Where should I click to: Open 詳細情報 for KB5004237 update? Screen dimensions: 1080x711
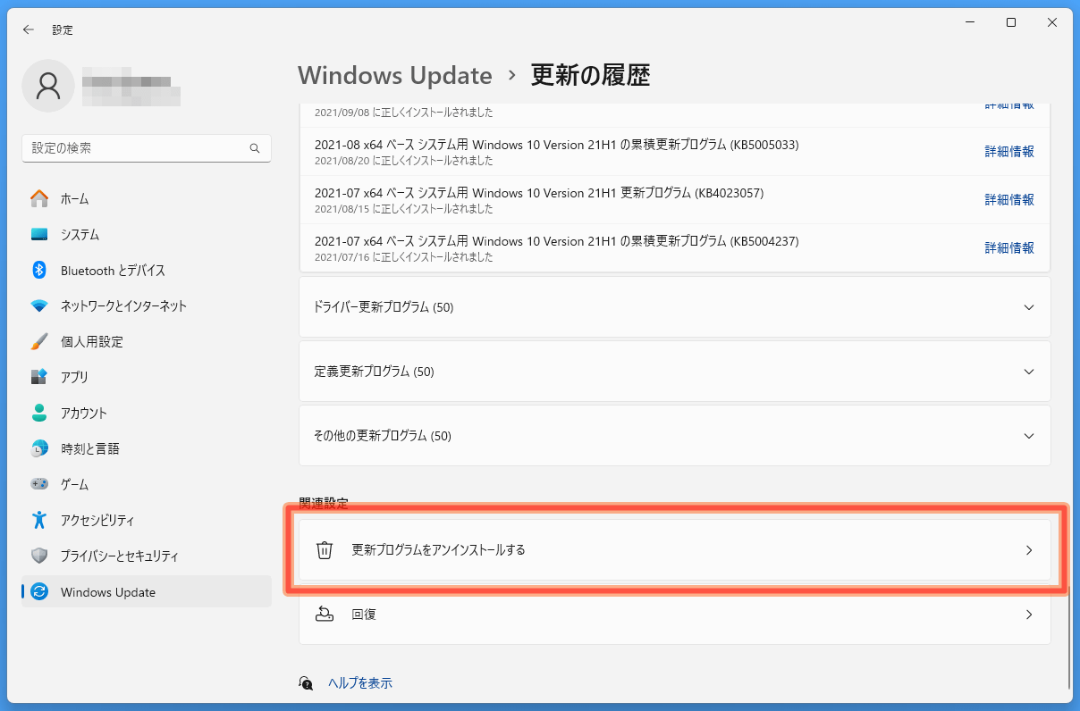click(1009, 248)
